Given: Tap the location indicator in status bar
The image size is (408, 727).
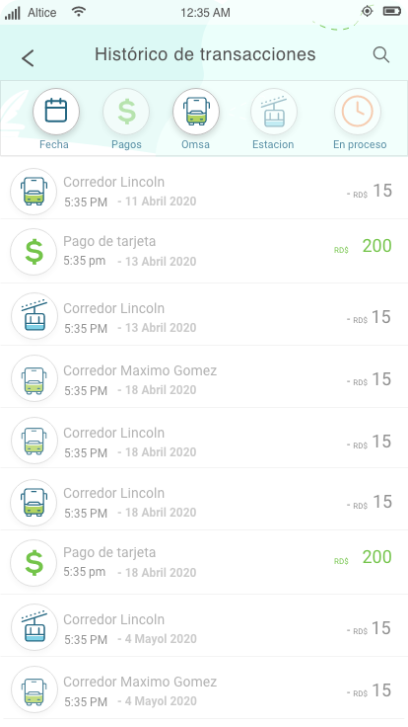Looking at the screenshot, I should tap(367, 11).
